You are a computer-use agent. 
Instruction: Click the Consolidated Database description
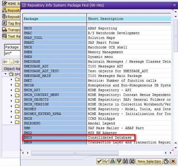coord(110,137)
